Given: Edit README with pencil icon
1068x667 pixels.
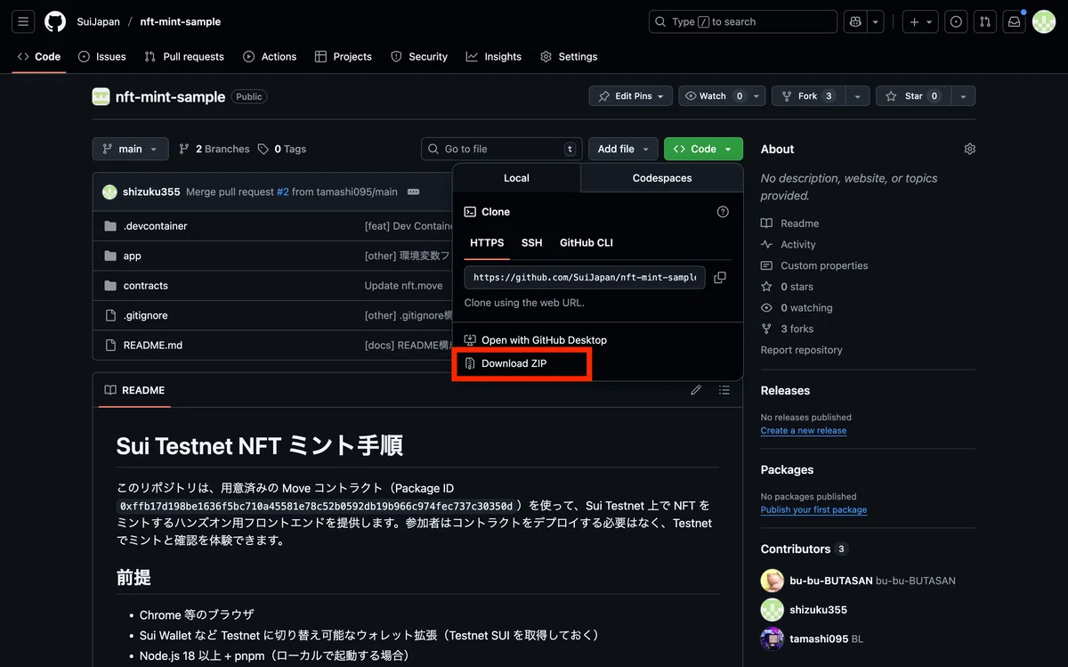Looking at the screenshot, I should 696,390.
